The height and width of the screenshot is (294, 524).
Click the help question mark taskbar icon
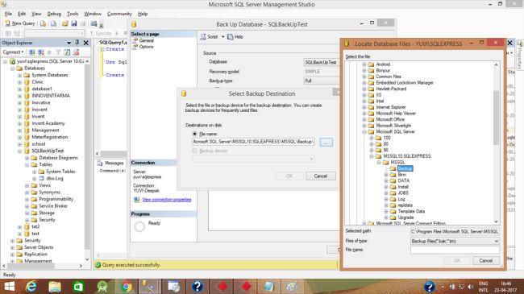[198, 287]
